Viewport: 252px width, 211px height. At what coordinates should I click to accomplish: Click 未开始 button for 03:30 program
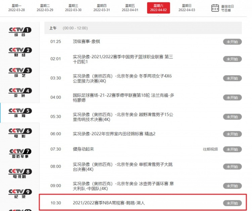[x=232, y=78]
